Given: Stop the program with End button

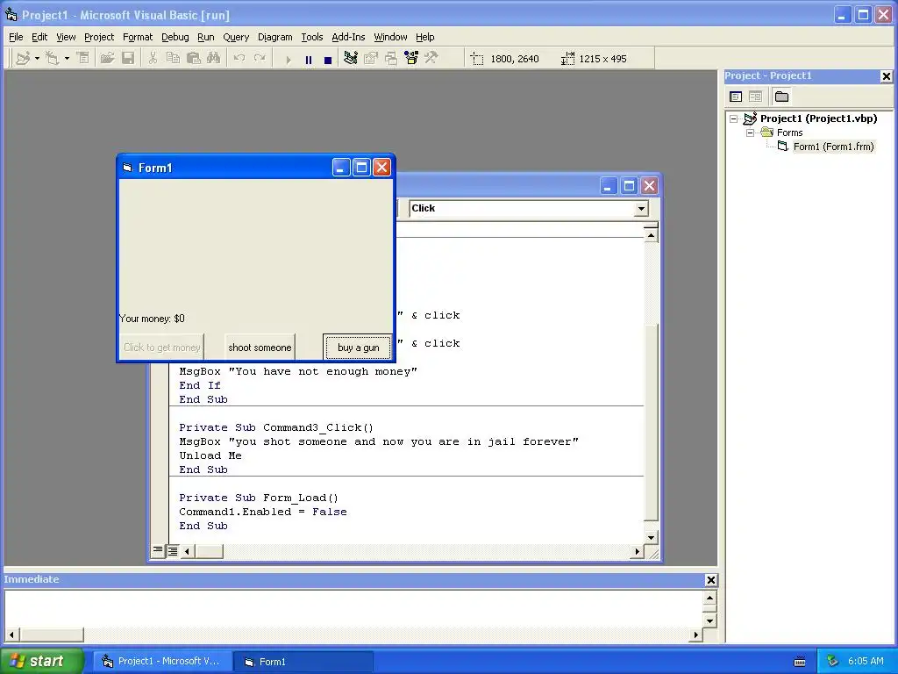Looking at the screenshot, I should tap(328, 59).
